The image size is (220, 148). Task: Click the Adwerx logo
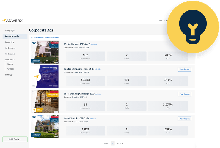pyautogui.click(x=12, y=21)
